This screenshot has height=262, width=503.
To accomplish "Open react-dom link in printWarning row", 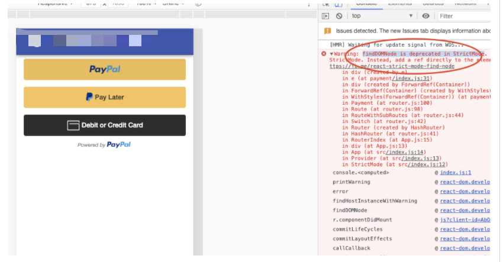I will point(465,182).
